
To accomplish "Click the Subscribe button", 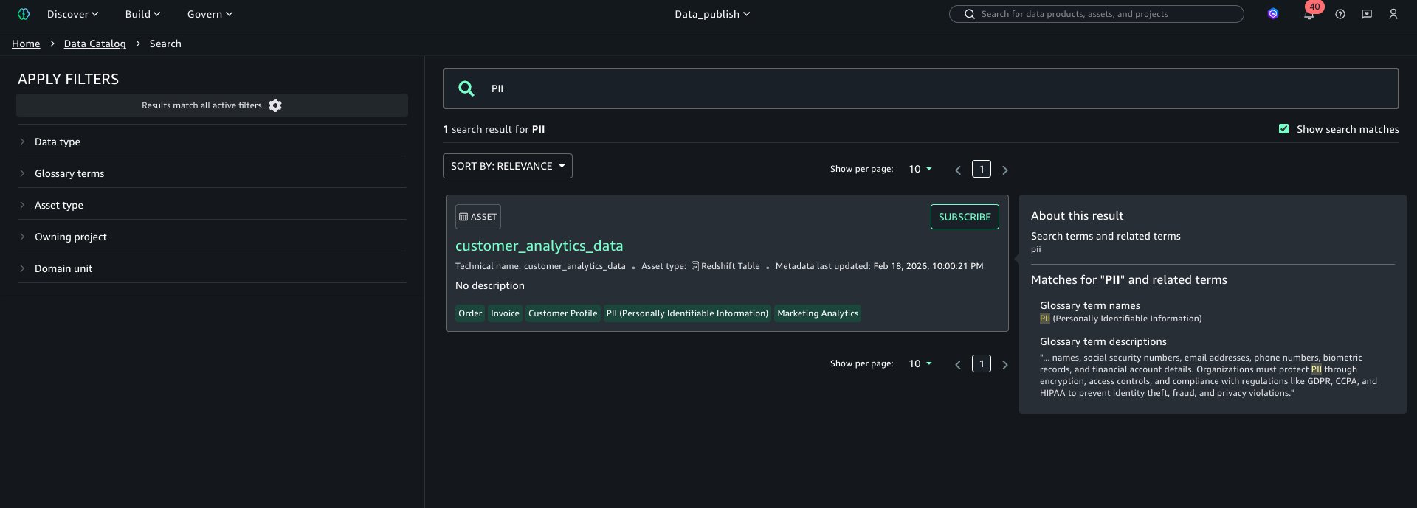I will pyautogui.click(x=964, y=217).
